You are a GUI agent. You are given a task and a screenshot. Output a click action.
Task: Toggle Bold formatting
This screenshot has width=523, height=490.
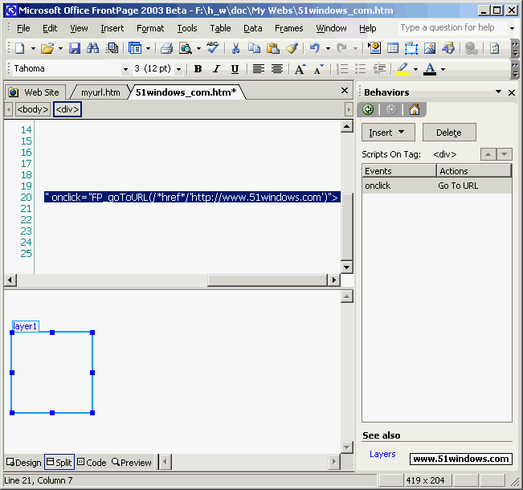pyautogui.click(x=198, y=69)
